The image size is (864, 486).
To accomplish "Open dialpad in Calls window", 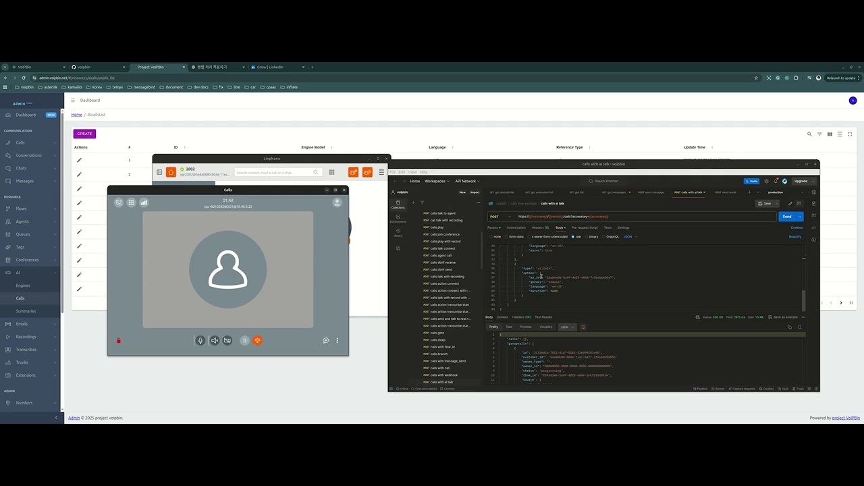I will tap(131, 202).
